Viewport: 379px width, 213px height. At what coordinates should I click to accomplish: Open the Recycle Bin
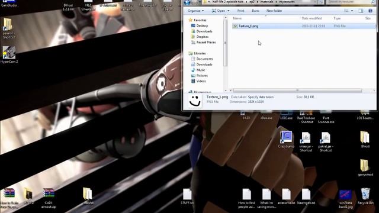365,196
